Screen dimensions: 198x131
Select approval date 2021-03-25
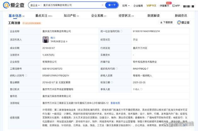139,82
